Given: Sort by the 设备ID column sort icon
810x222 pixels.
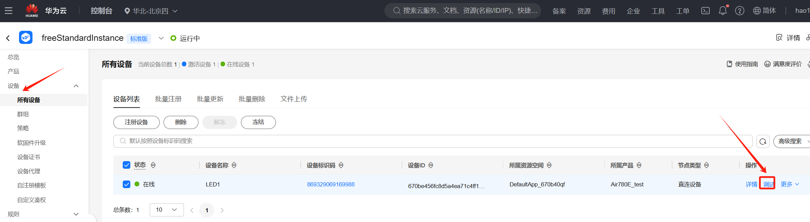Looking at the screenshot, I should [x=431, y=165].
